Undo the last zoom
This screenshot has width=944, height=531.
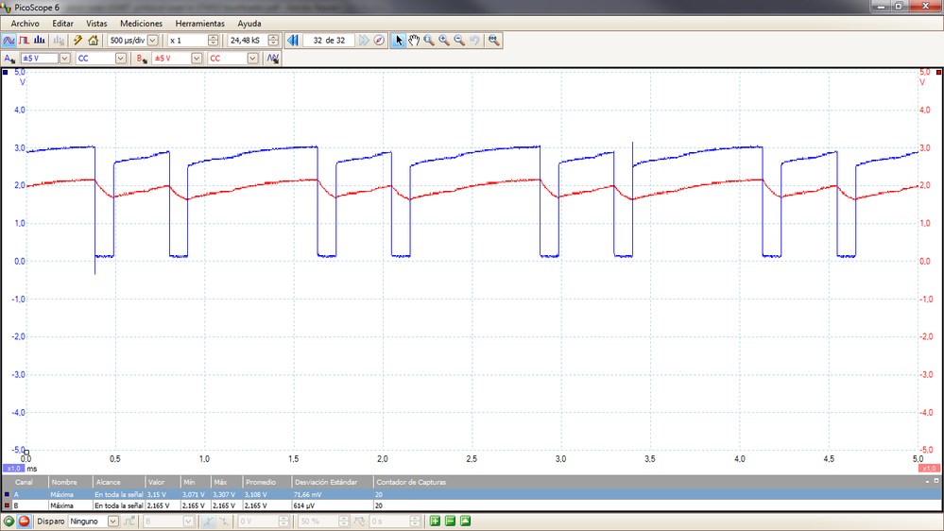click(474, 41)
